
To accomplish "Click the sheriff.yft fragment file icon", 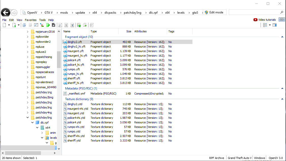I will (x=65, y=78).
